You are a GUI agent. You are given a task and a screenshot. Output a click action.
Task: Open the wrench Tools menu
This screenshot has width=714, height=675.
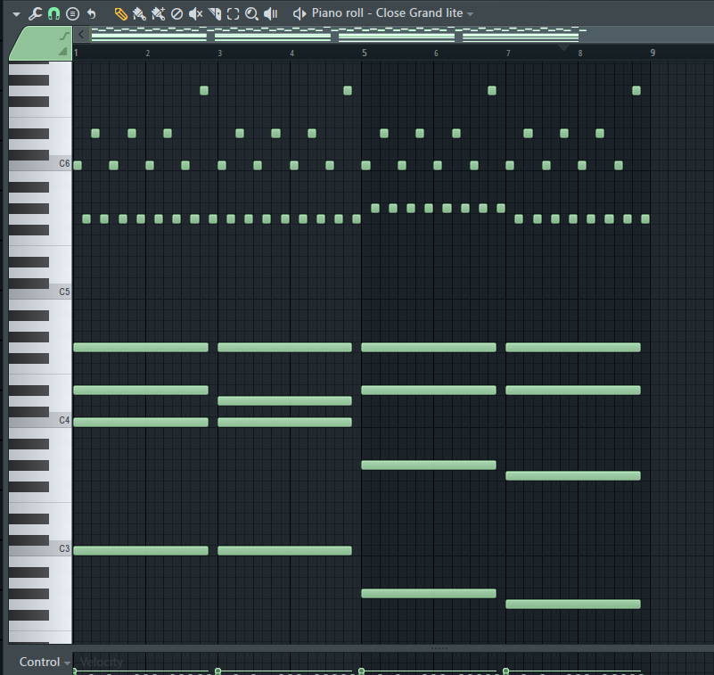click(x=35, y=13)
